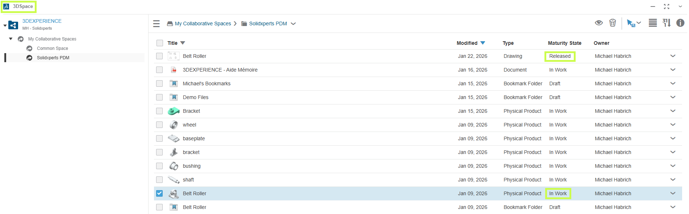Screen dimensions: 689x214
Task: Check the capitalized Bracket row checkbox
Action: pos(159,111)
